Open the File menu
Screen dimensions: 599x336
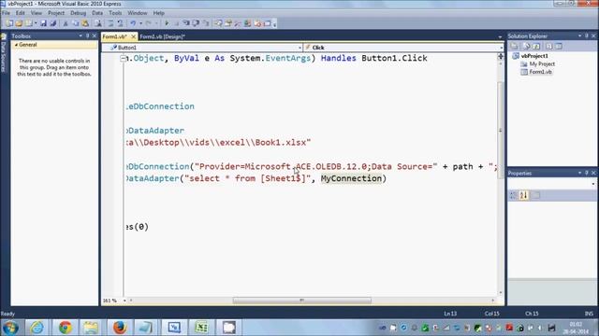[x=7, y=13]
